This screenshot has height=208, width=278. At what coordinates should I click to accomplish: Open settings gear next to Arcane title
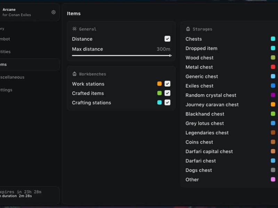point(54,12)
